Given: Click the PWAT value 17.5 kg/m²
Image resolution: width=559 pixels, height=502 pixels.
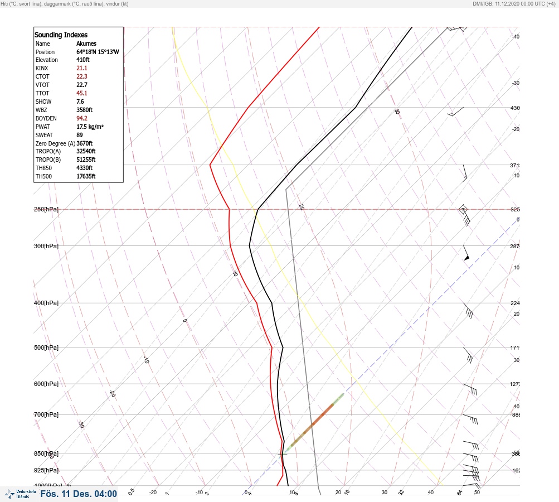Looking at the screenshot, I should tap(90, 127).
